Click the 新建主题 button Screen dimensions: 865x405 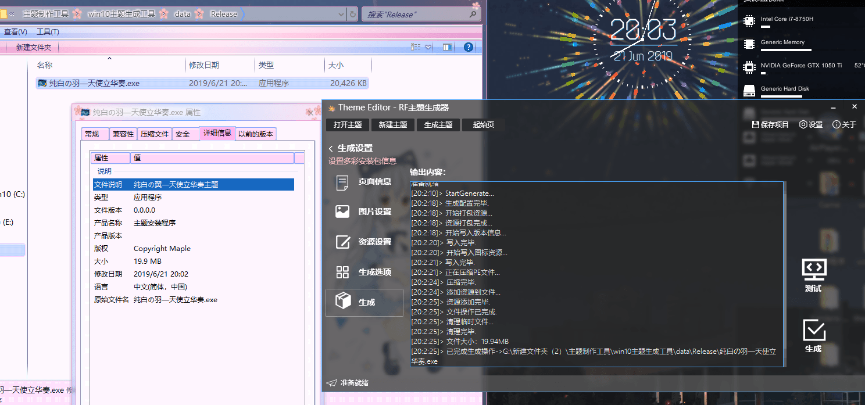click(393, 124)
